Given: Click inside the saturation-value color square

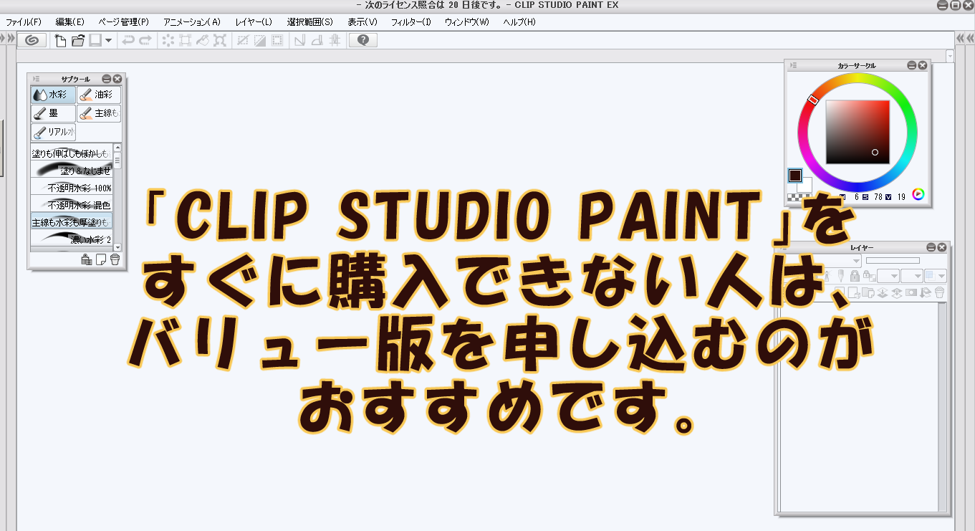Looking at the screenshot, I should [858, 132].
